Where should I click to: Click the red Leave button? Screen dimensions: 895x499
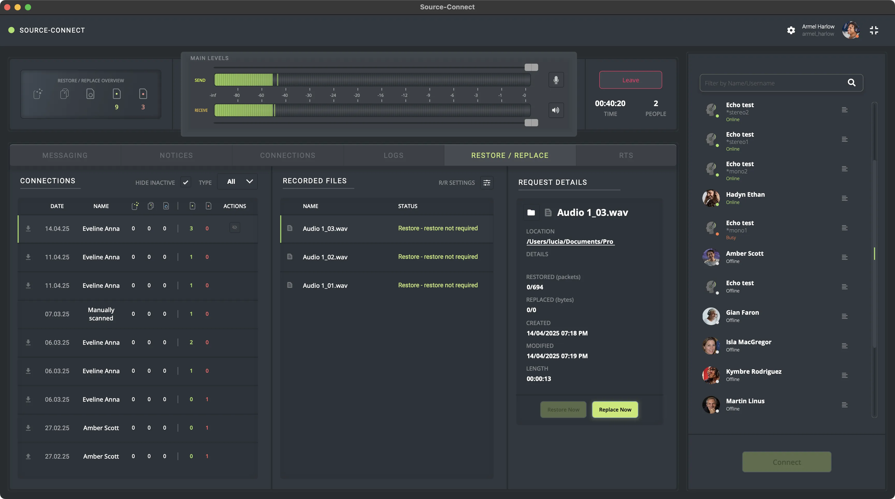(x=630, y=80)
